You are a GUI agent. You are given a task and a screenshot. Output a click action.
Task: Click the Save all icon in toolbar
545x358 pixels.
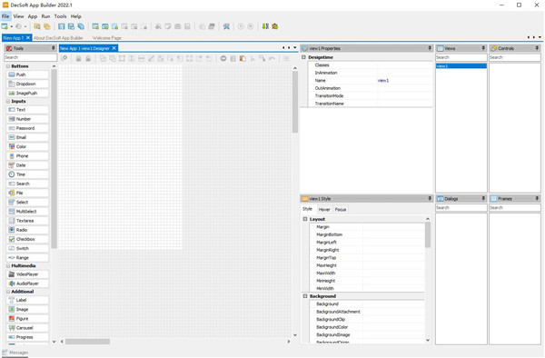(81, 26)
